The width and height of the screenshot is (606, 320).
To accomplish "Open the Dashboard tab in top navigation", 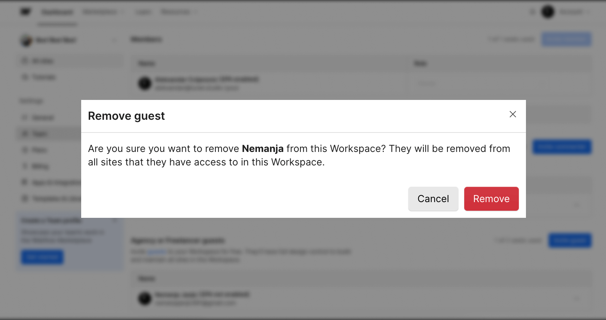I will [57, 12].
